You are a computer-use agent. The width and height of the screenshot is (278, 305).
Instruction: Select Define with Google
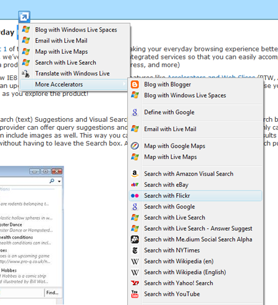click(x=195, y=112)
